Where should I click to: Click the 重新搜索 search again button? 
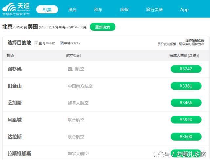103,27
